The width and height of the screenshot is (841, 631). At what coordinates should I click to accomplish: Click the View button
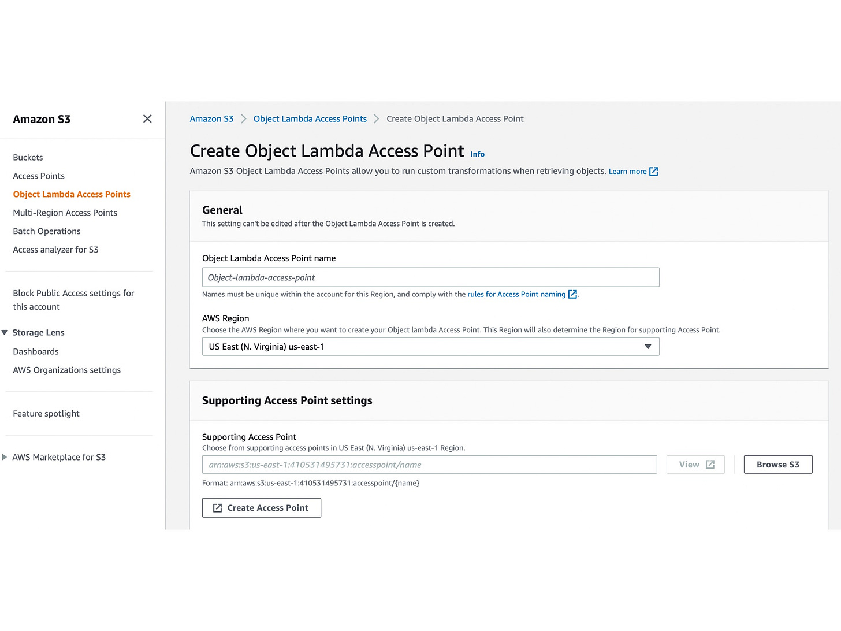(695, 465)
